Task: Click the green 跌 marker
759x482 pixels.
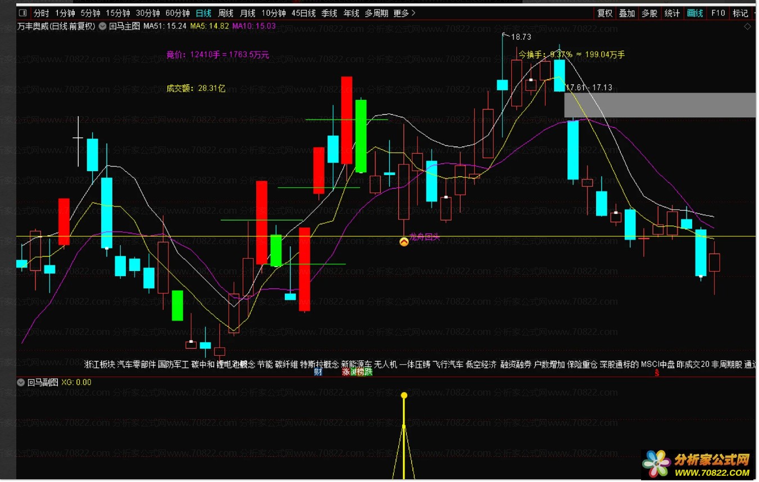Action: pos(368,372)
